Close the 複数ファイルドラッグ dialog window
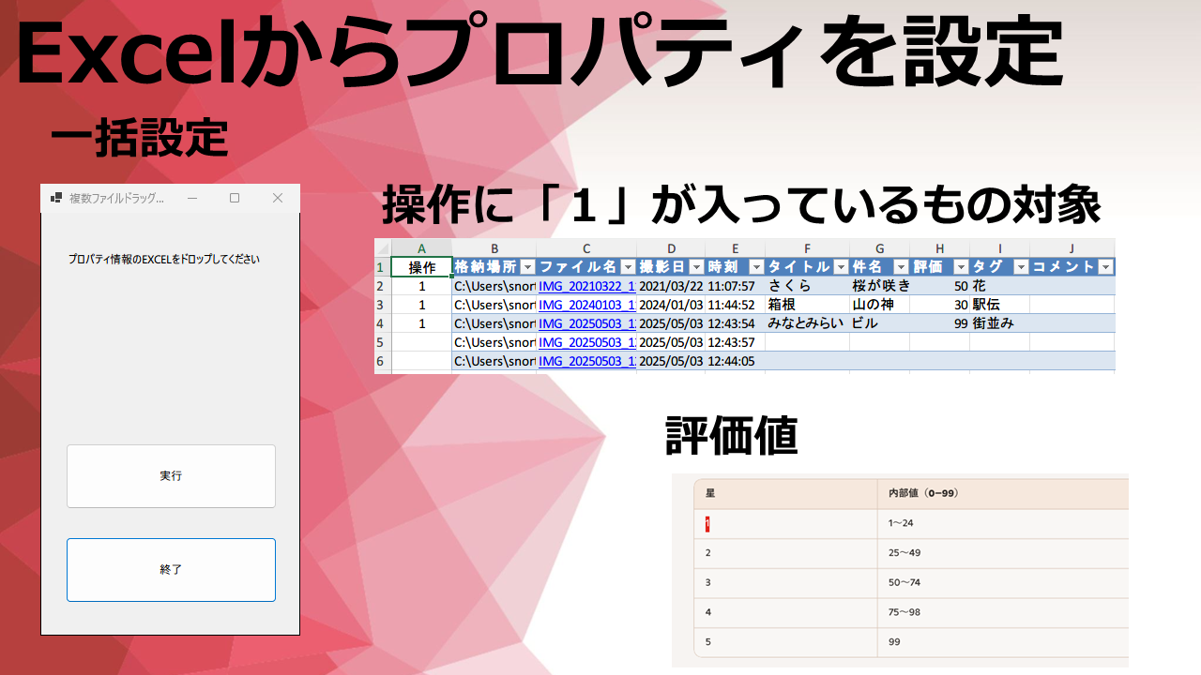This screenshot has height=675, width=1201. [x=277, y=198]
